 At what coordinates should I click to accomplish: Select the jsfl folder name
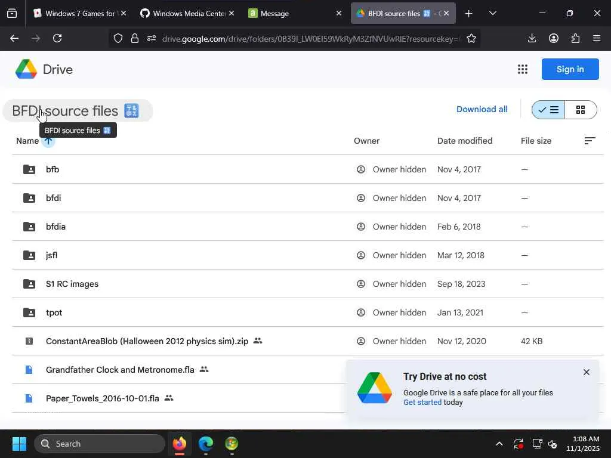51,255
